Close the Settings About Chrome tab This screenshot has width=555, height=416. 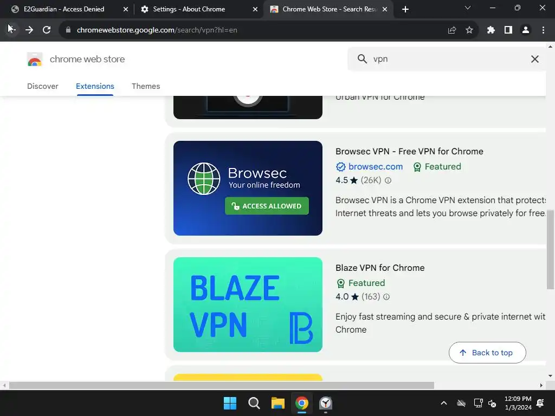(255, 9)
